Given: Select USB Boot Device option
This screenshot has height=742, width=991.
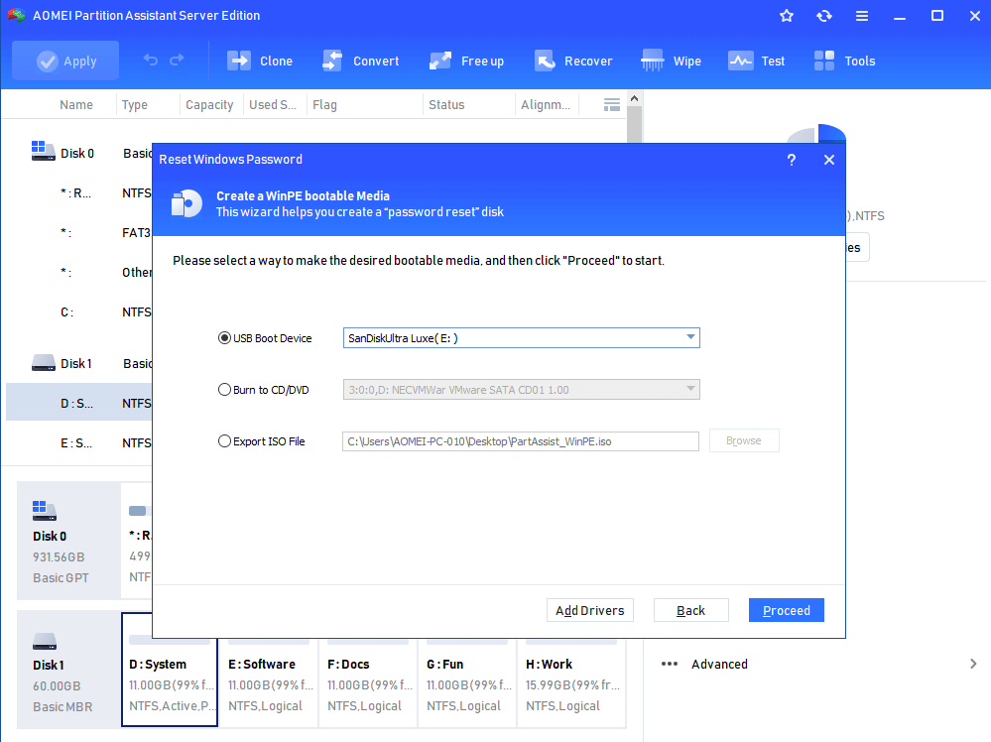Looking at the screenshot, I should pos(266,338).
